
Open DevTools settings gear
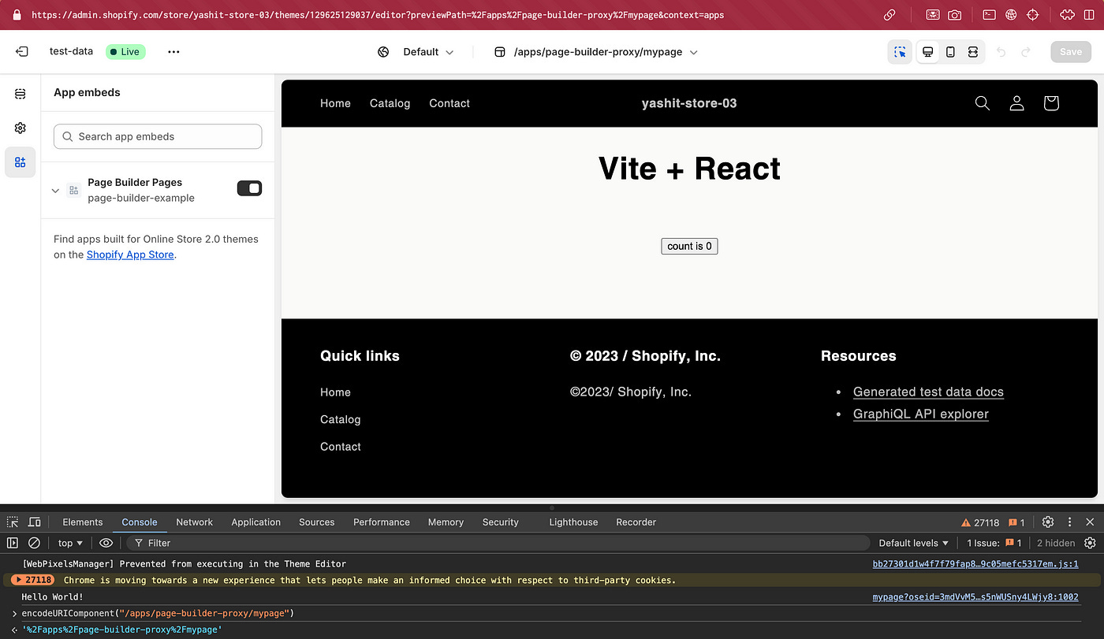(1048, 522)
